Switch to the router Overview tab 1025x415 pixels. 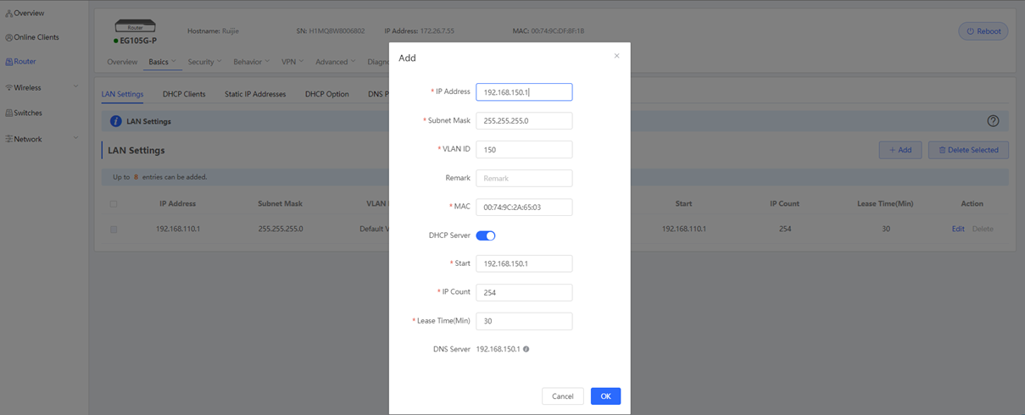pos(122,62)
